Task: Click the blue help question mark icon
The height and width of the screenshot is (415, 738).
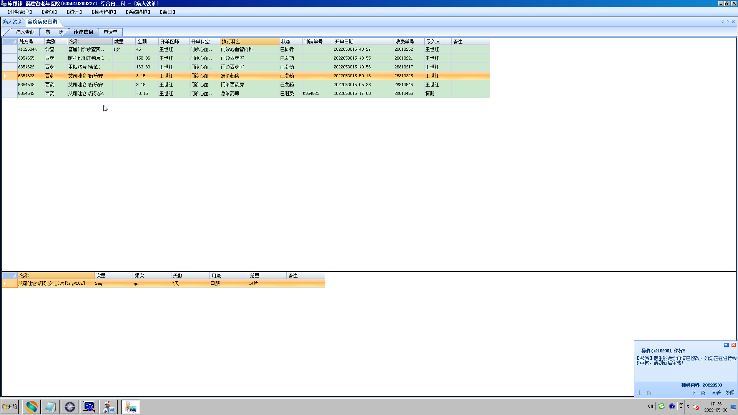Action: 672,407
